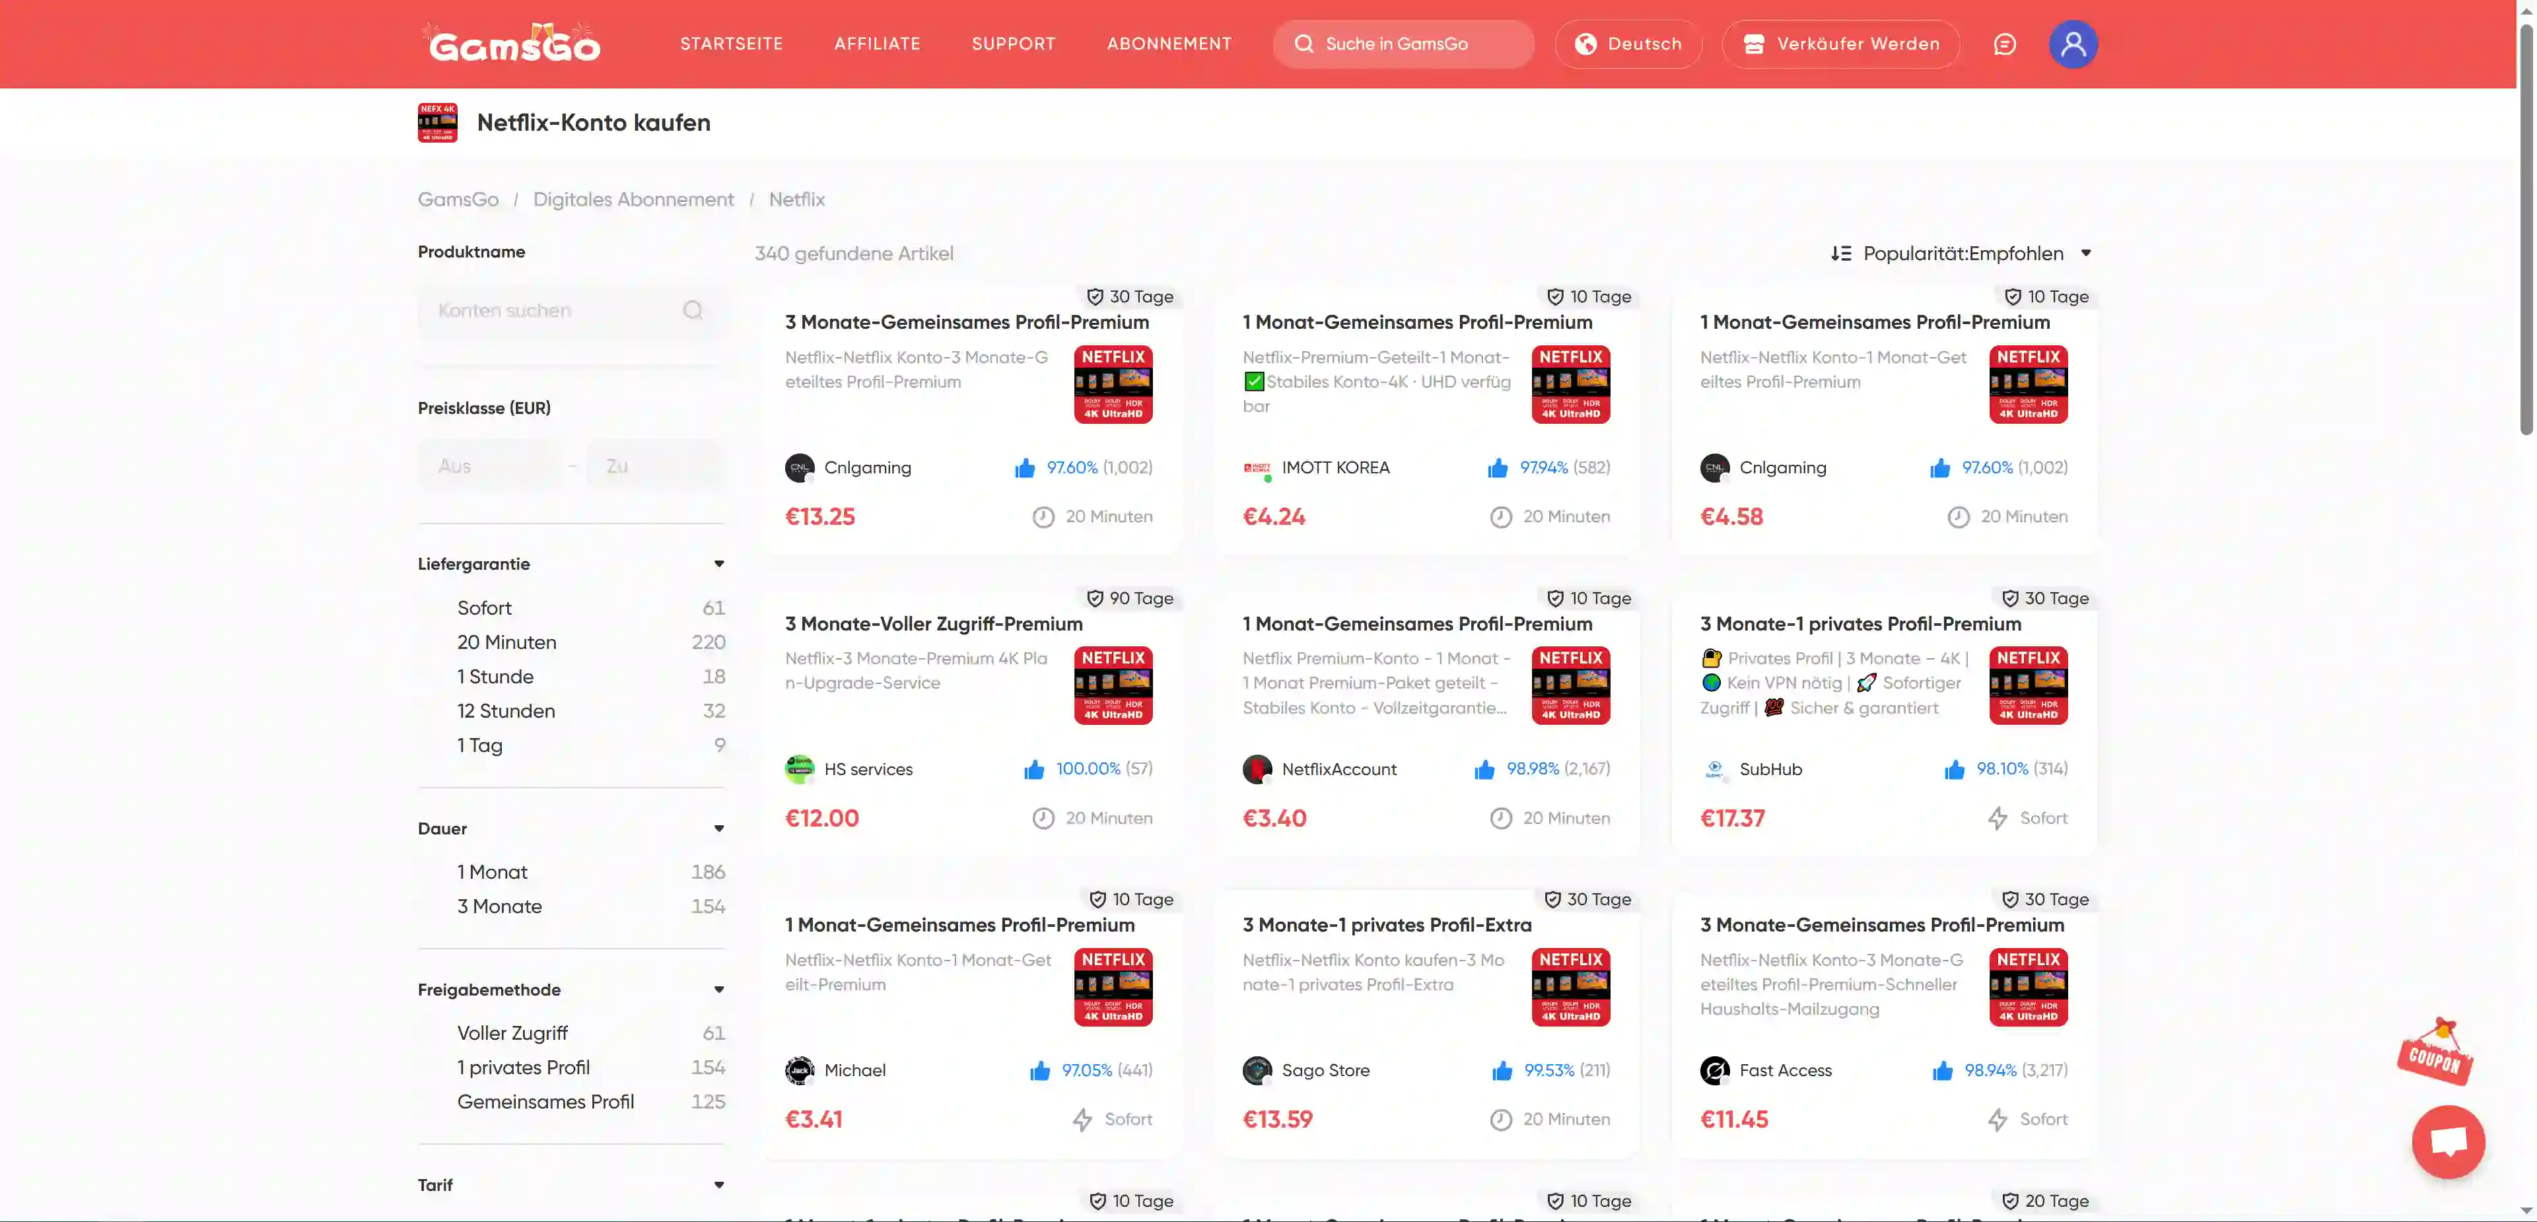
Task: Check the Voller Zugriff filter option
Action: [x=512, y=1033]
